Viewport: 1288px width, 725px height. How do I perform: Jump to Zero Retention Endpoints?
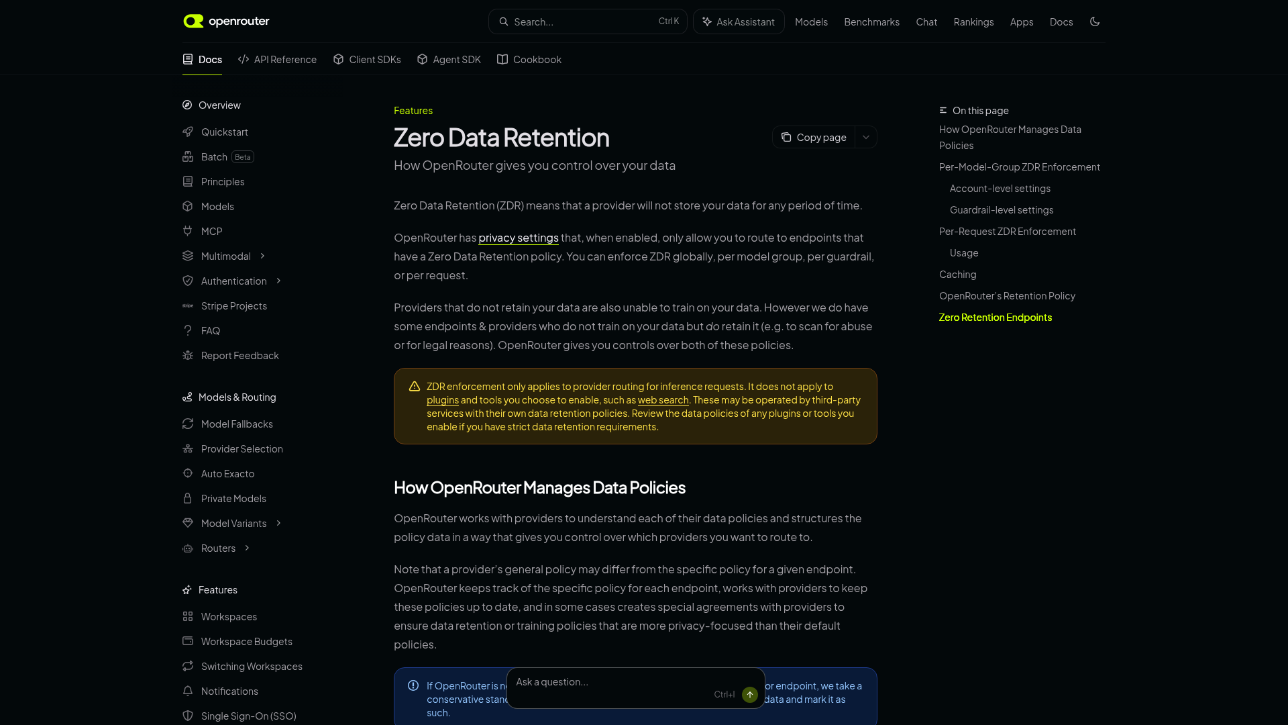[x=996, y=317]
